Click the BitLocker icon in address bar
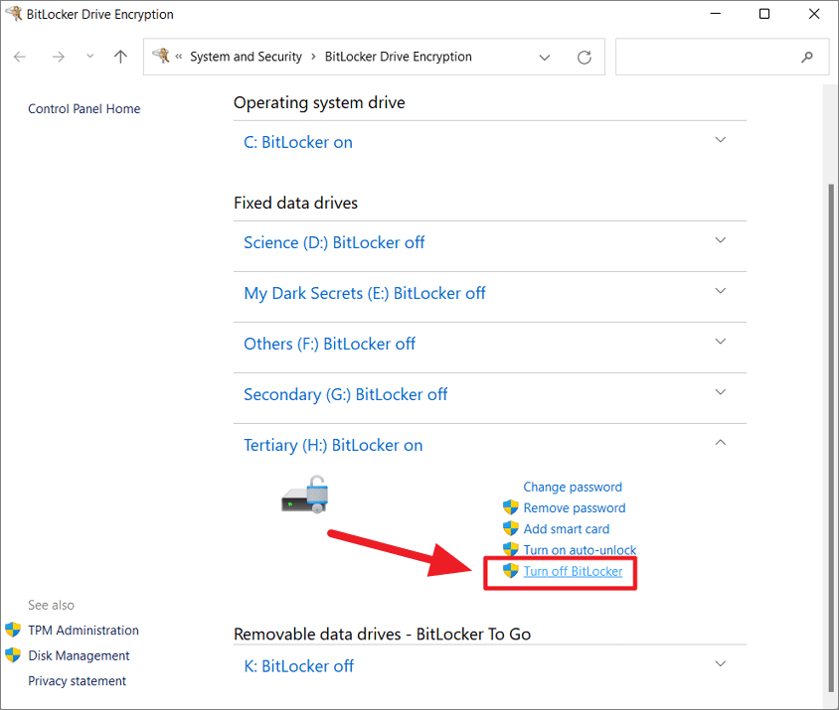The width and height of the screenshot is (839, 710). click(x=160, y=56)
